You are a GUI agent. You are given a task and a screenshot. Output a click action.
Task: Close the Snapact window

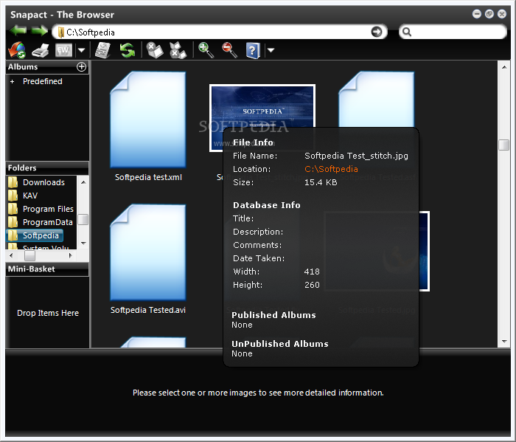click(502, 14)
